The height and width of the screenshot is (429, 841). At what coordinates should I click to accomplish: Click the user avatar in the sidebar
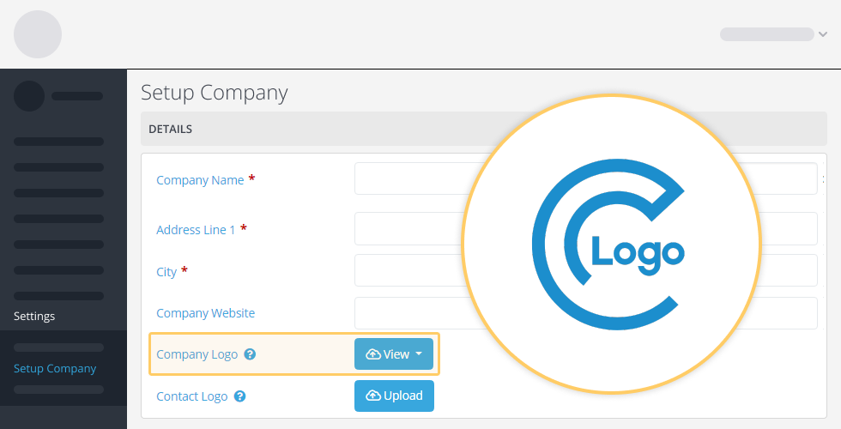click(x=29, y=96)
